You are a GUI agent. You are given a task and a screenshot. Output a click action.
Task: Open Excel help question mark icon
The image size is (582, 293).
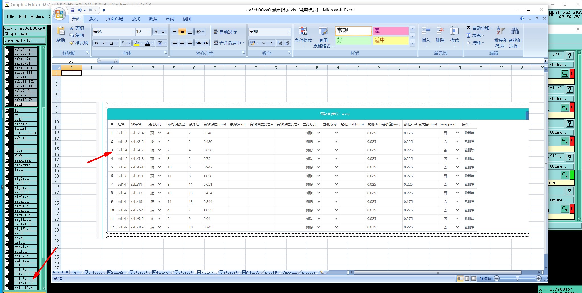522,18
